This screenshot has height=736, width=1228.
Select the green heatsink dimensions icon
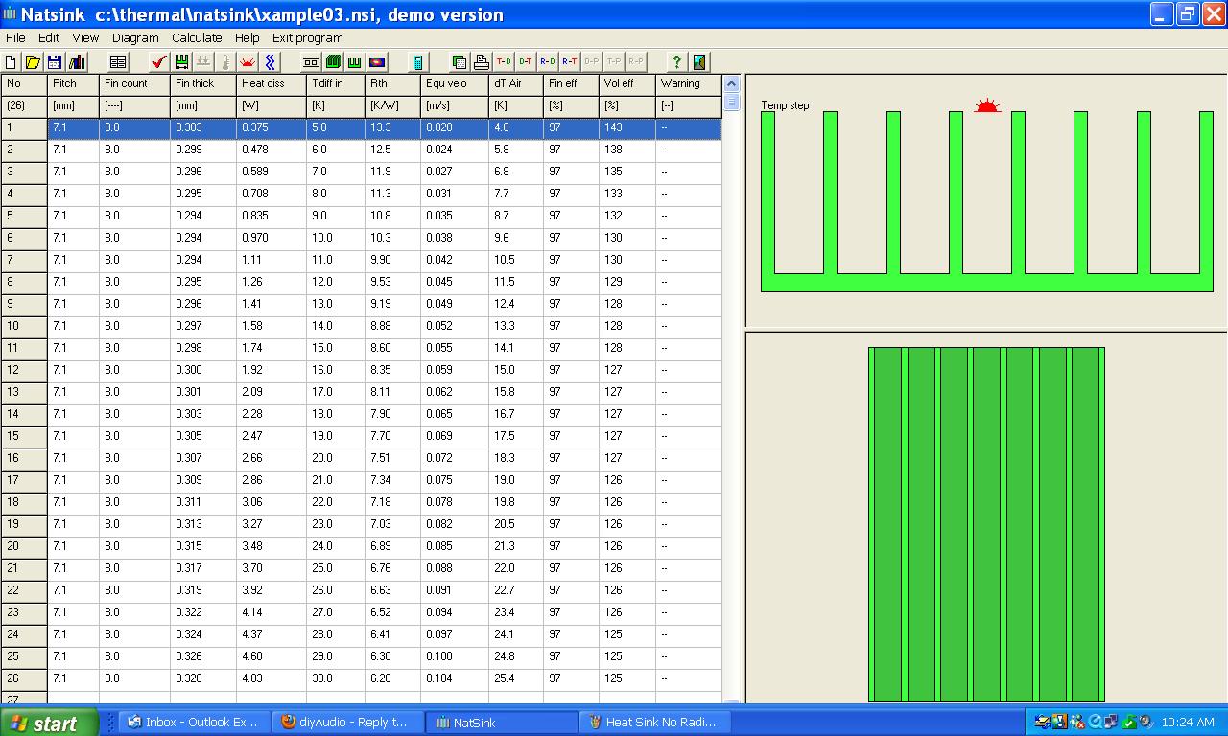pyautogui.click(x=181, y=62)
